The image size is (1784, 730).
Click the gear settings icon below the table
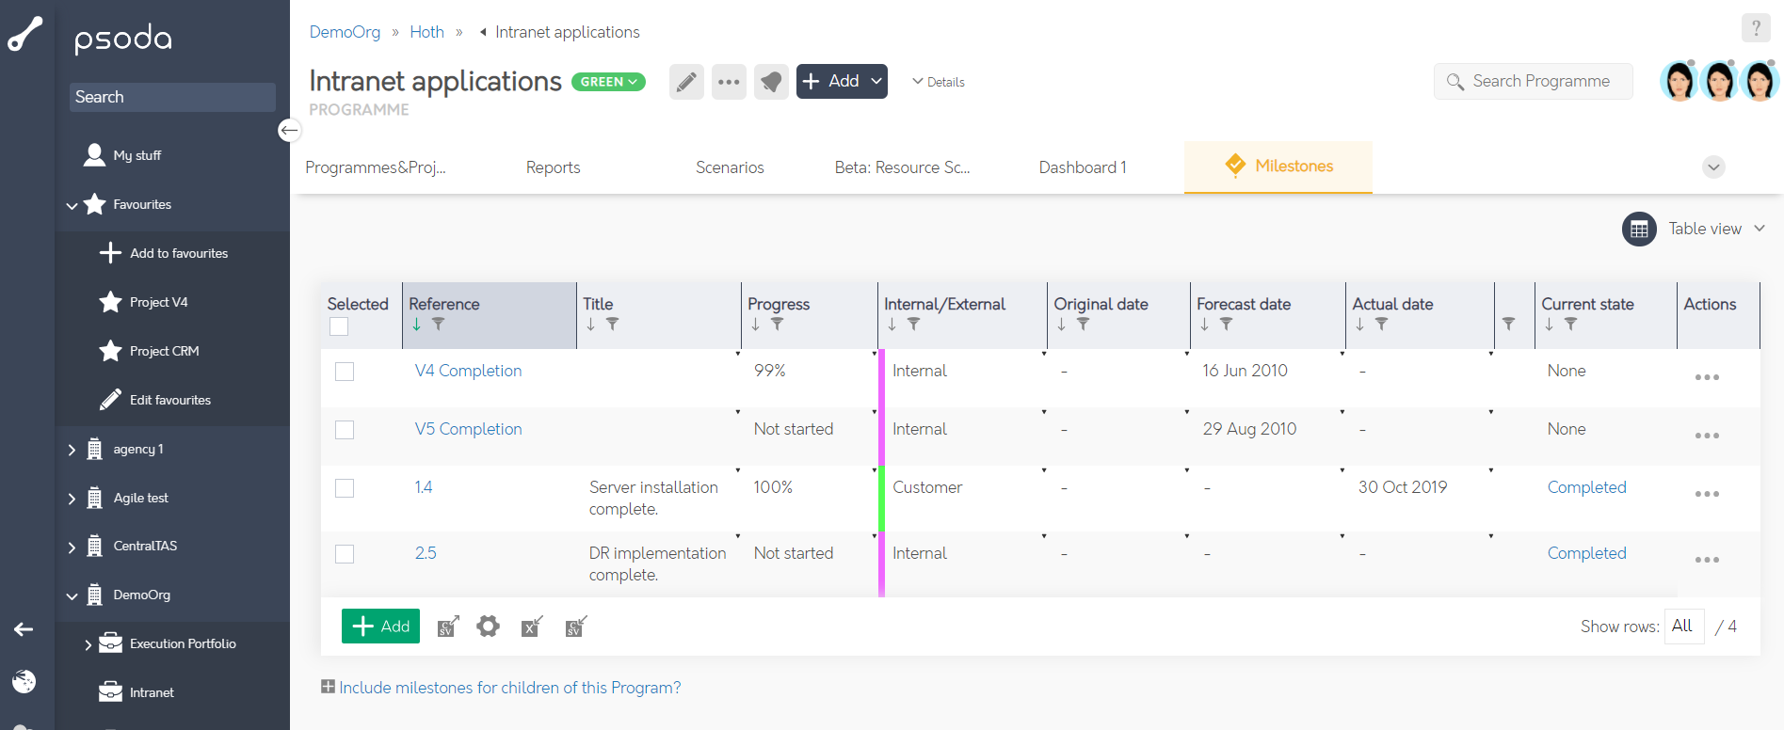[488, 627]
